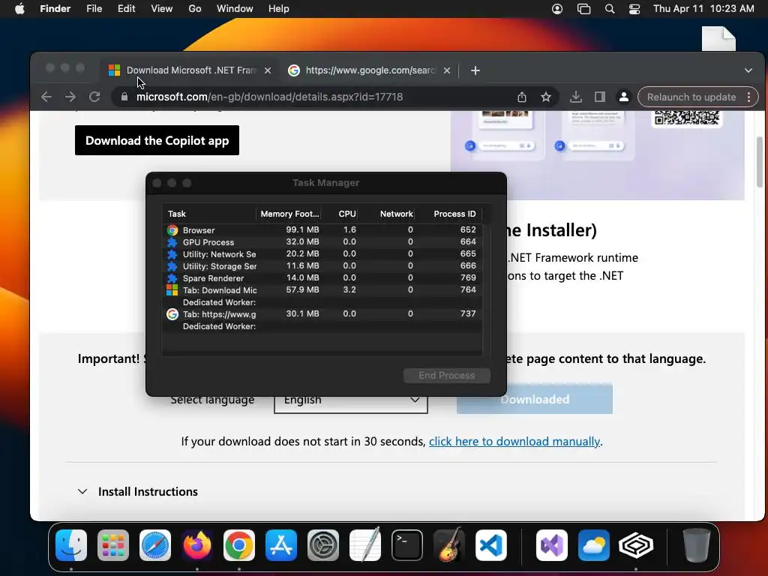Open Chrome downloads icon
This screenshot has width=768, height=576.
coord(576,97)
